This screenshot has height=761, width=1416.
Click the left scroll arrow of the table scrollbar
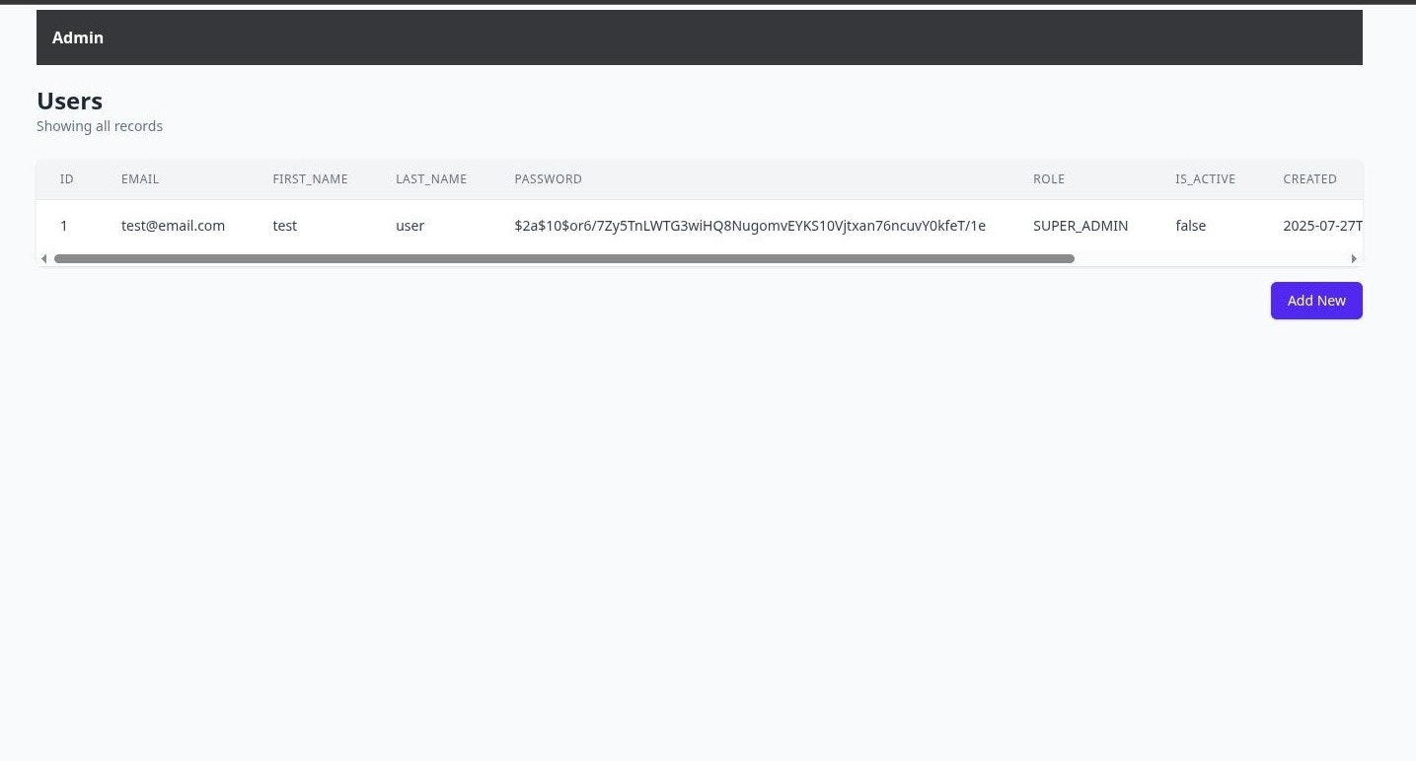[x=43, y=258]
